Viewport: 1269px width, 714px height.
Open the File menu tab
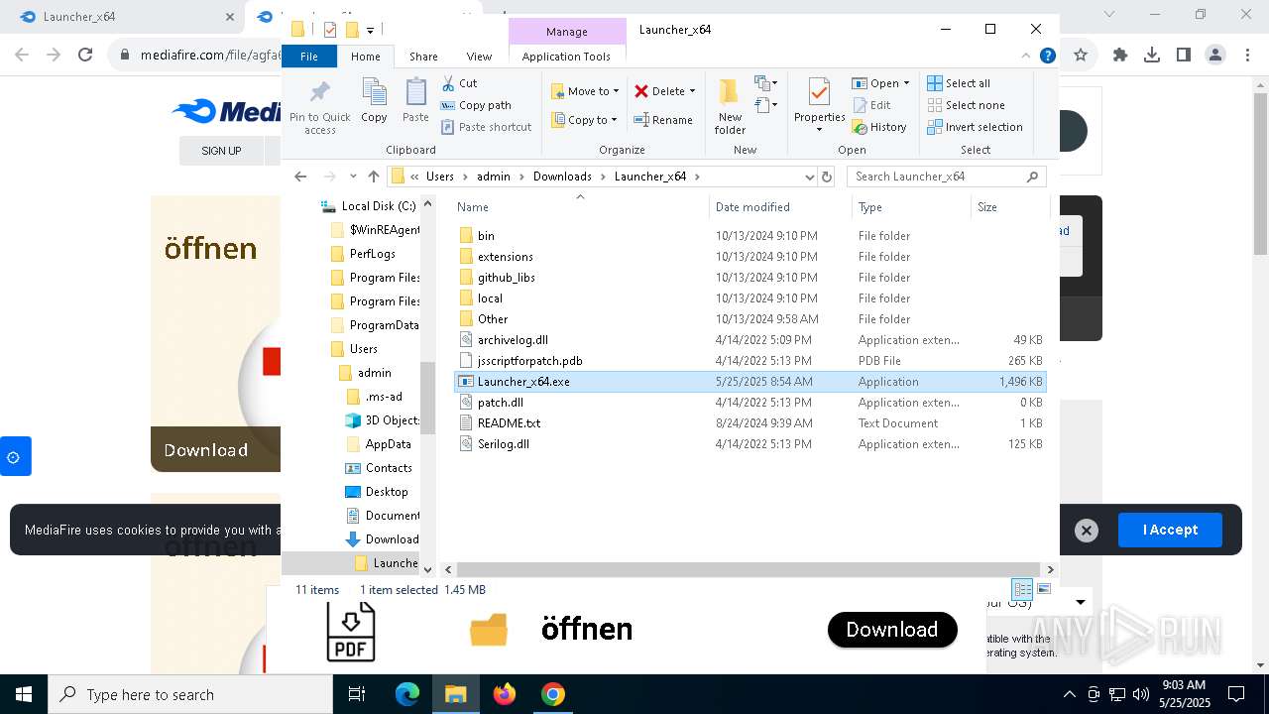click(x=309, y=57)
